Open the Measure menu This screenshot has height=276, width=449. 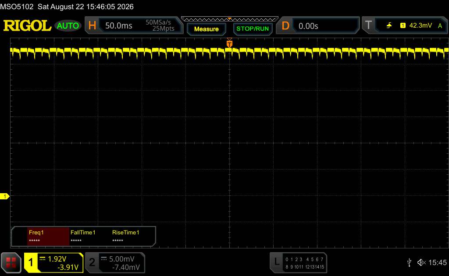pyautogui.click(x=206, y=29)
